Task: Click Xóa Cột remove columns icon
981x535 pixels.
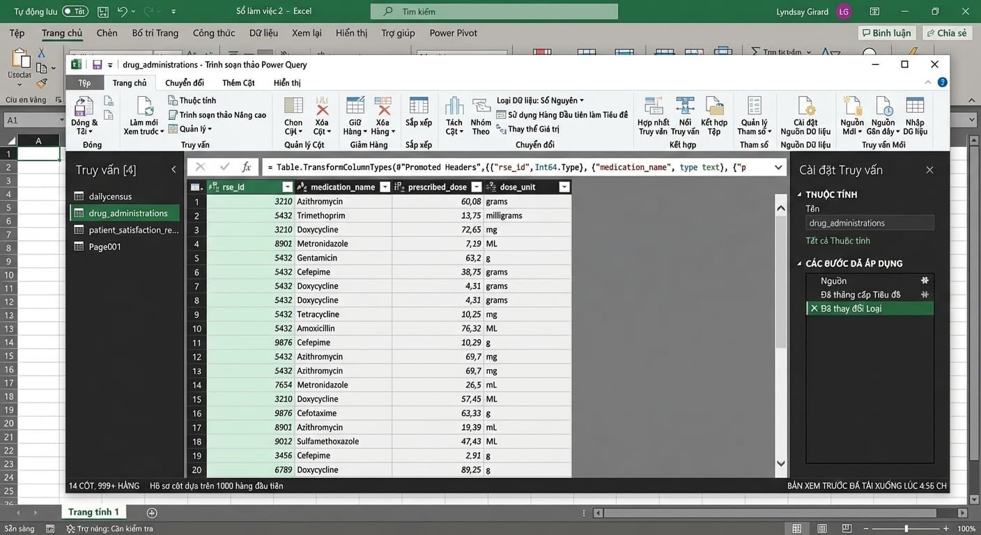Action: coord(322,106)
